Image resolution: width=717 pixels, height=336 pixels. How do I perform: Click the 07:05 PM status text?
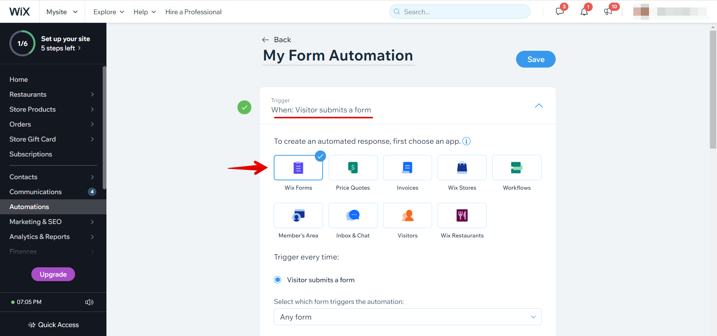(29, 302)
